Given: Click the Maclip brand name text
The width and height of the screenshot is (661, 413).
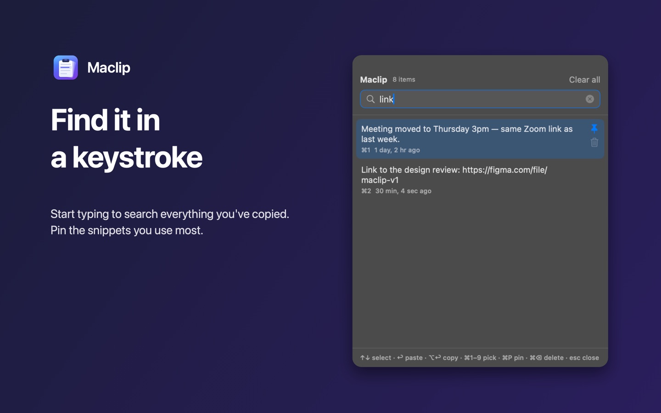Looking at the screenshot, I should click(109, 67).
